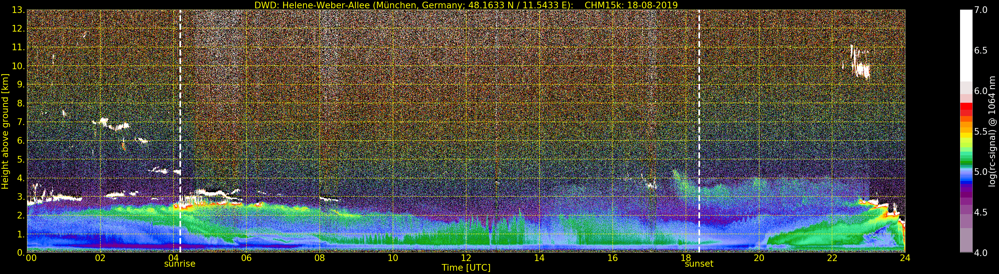Image resolution: width=999 pixels, height=274 pixels.
Task: Select the white dashed sunrise marker line
Action: 180,131
